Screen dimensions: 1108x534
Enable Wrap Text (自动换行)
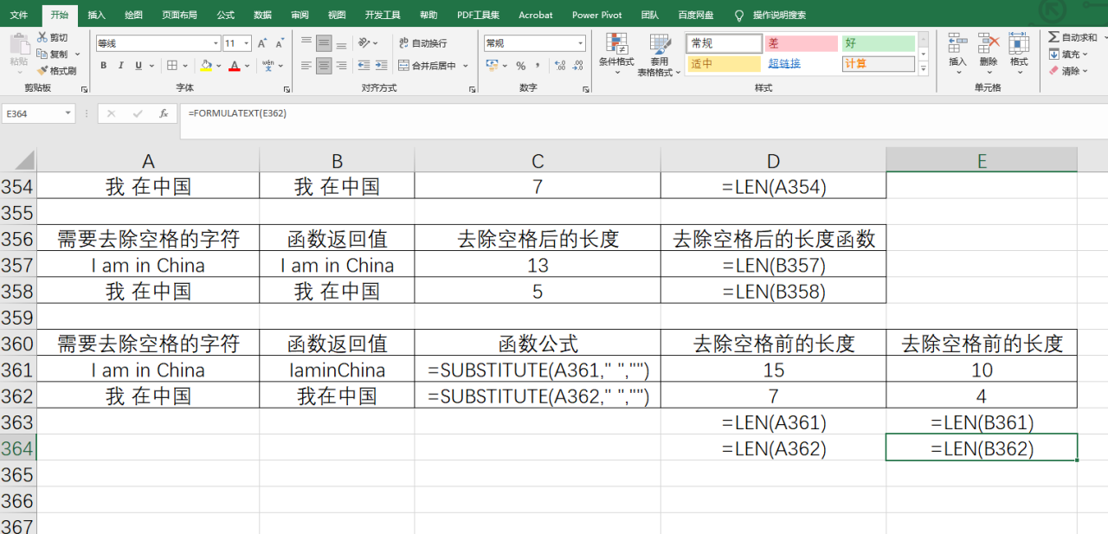click(422, 43)
